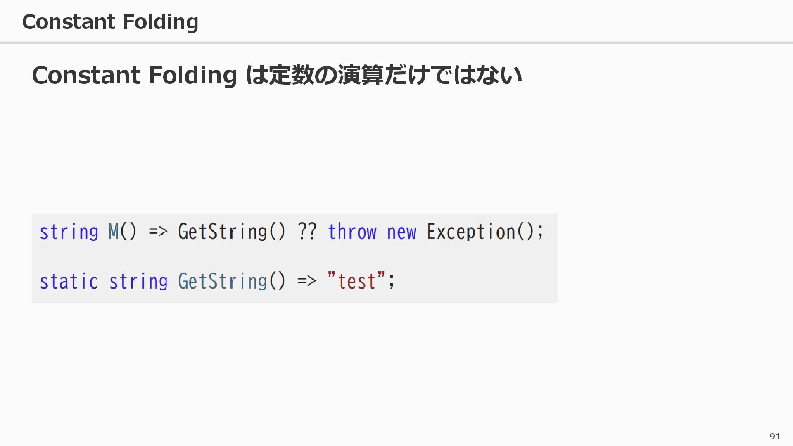
Task: Click the Japanese heading below the title
Action: pos(277,76)
